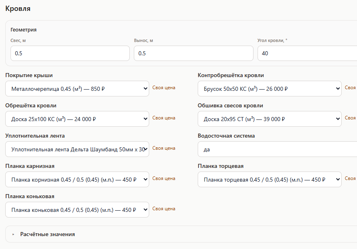Screen dimensions: 357x249
Task: Click the Кровля heading
Action: 18,8
